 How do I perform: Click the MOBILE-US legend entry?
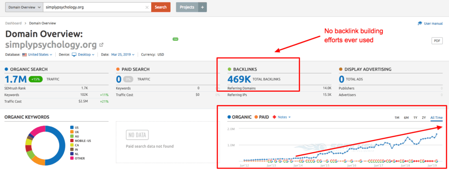81,141
